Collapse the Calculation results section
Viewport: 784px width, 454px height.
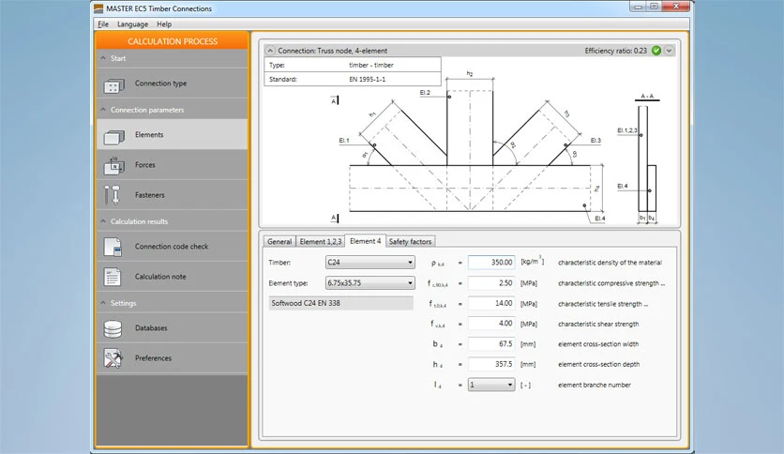(x=103, y=221)
